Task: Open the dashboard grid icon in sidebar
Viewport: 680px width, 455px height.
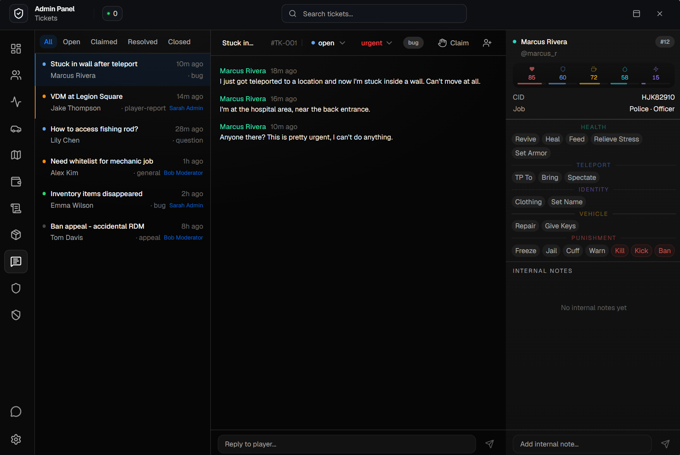Action: coord(16,48)
